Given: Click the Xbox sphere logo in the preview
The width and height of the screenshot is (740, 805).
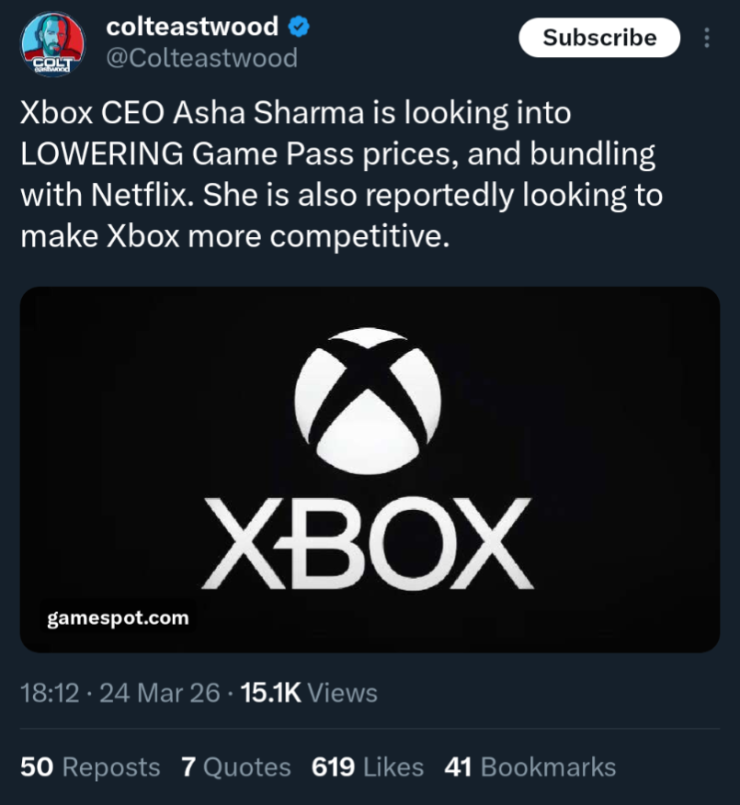Looking at the screenshot, I should [x=368, y=401].
